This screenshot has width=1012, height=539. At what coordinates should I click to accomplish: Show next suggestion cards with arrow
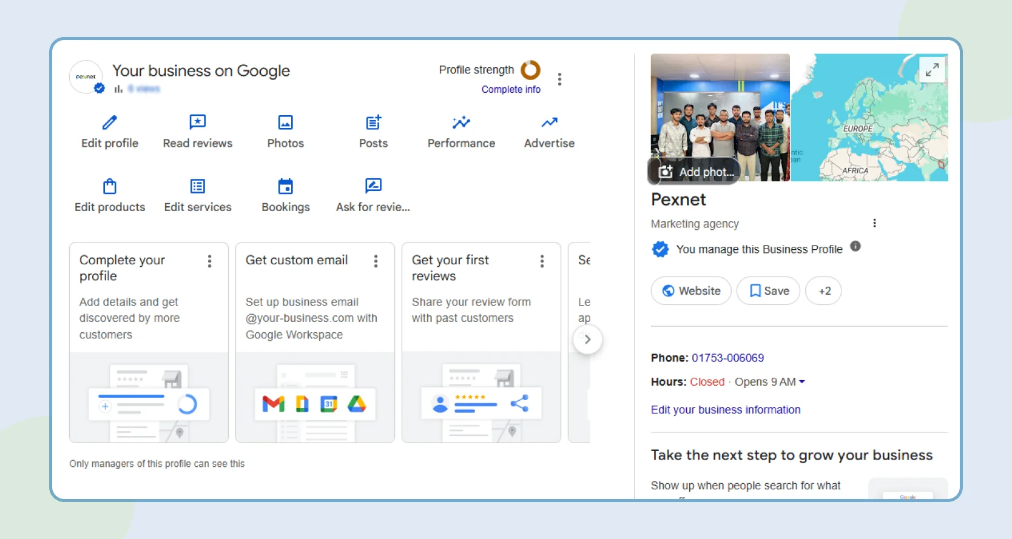(x=587, y=340)
